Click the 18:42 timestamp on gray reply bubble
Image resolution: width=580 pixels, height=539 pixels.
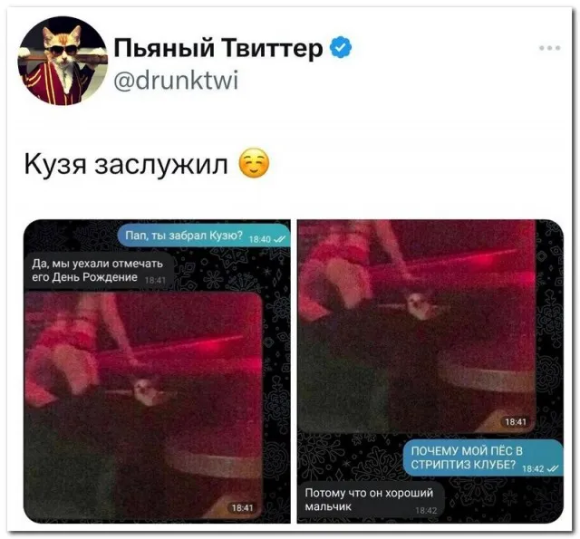426,511
